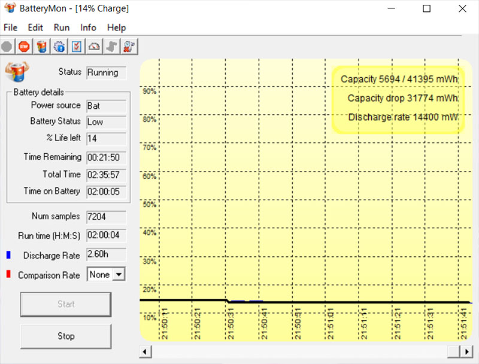Click the red stop sign toolbar icon
The width and height of the screenshot is (479, 364).
[24, 46]
